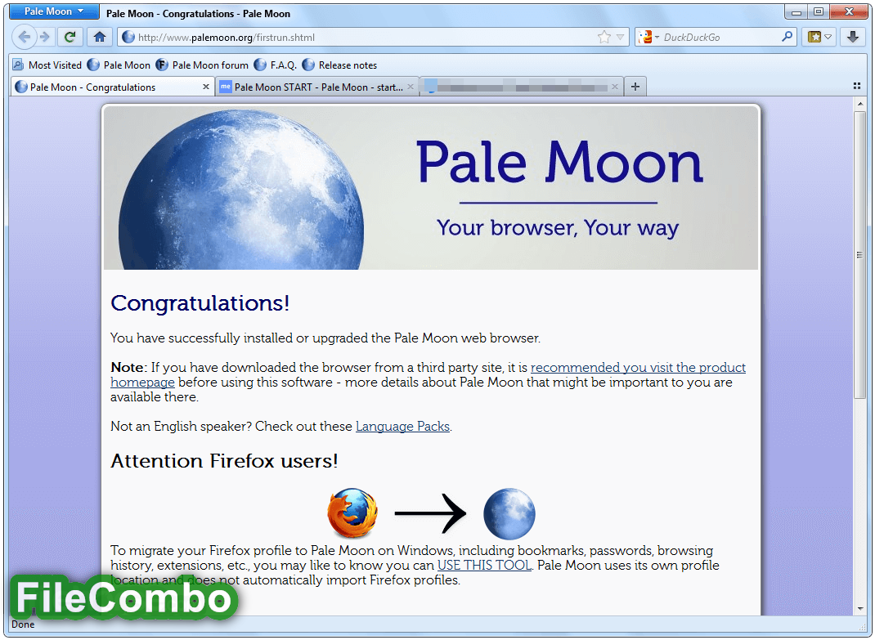Open the Pale Moon application menu
This screenshot has height=640, width=875.
point(54,11)
